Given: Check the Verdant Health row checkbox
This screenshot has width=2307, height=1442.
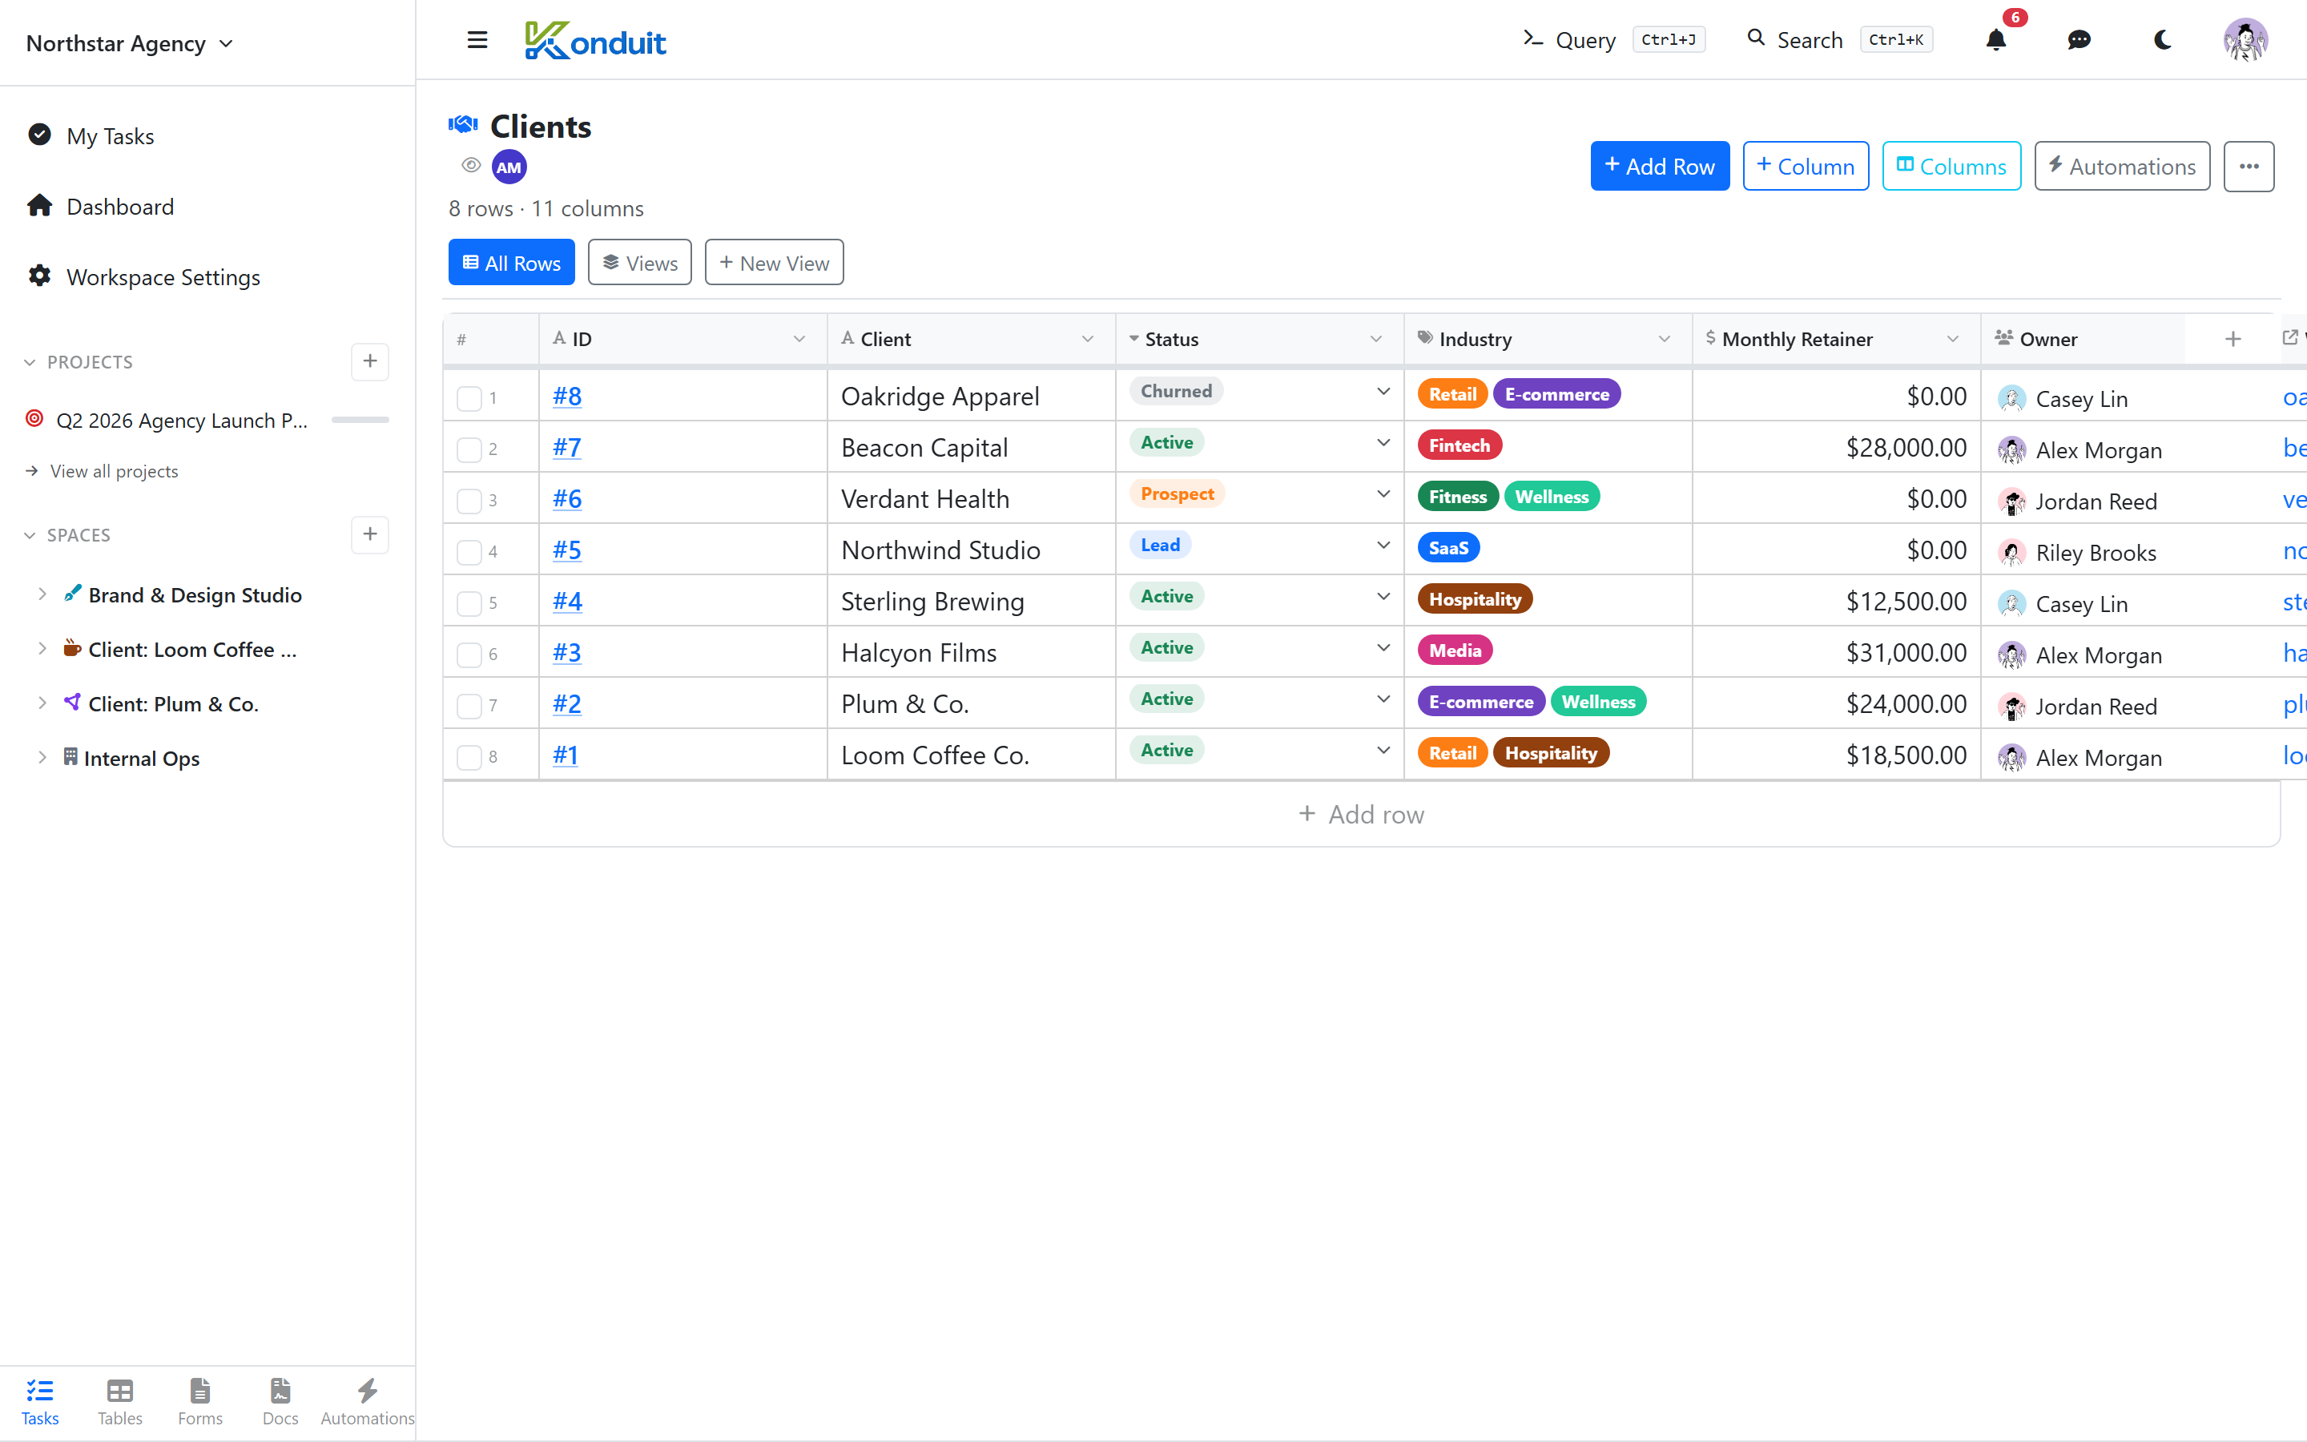Looking at the screenshot, I should pyautogui.click(x=469, y=501).
